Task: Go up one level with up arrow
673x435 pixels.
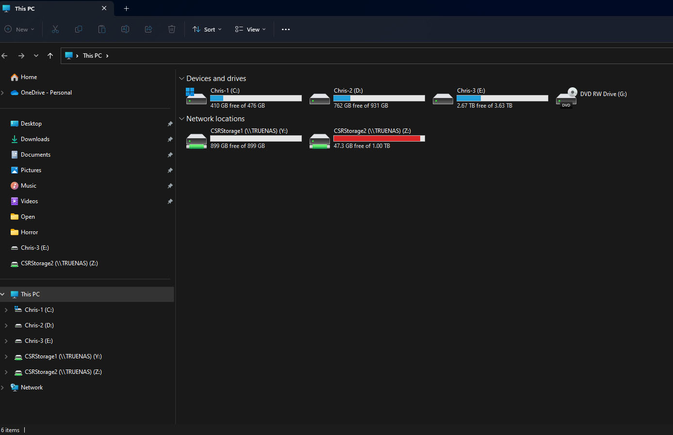Action: [50, 56]
